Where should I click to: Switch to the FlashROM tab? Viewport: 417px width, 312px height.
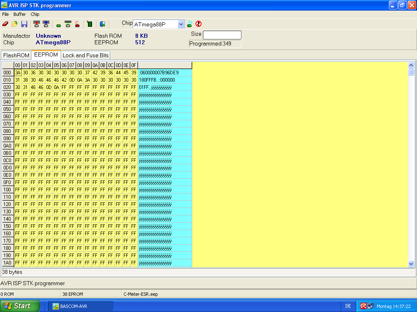(16, 55)
